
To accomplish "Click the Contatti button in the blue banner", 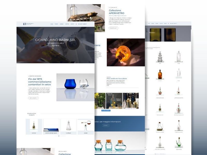I will pyautogui.click(x=106, y=125).
